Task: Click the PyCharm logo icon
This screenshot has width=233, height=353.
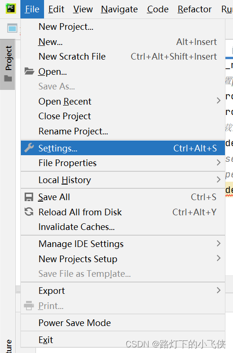Action: point(10,9)
